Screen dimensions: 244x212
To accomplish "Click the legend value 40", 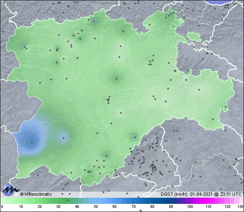I will coord(77,207).
